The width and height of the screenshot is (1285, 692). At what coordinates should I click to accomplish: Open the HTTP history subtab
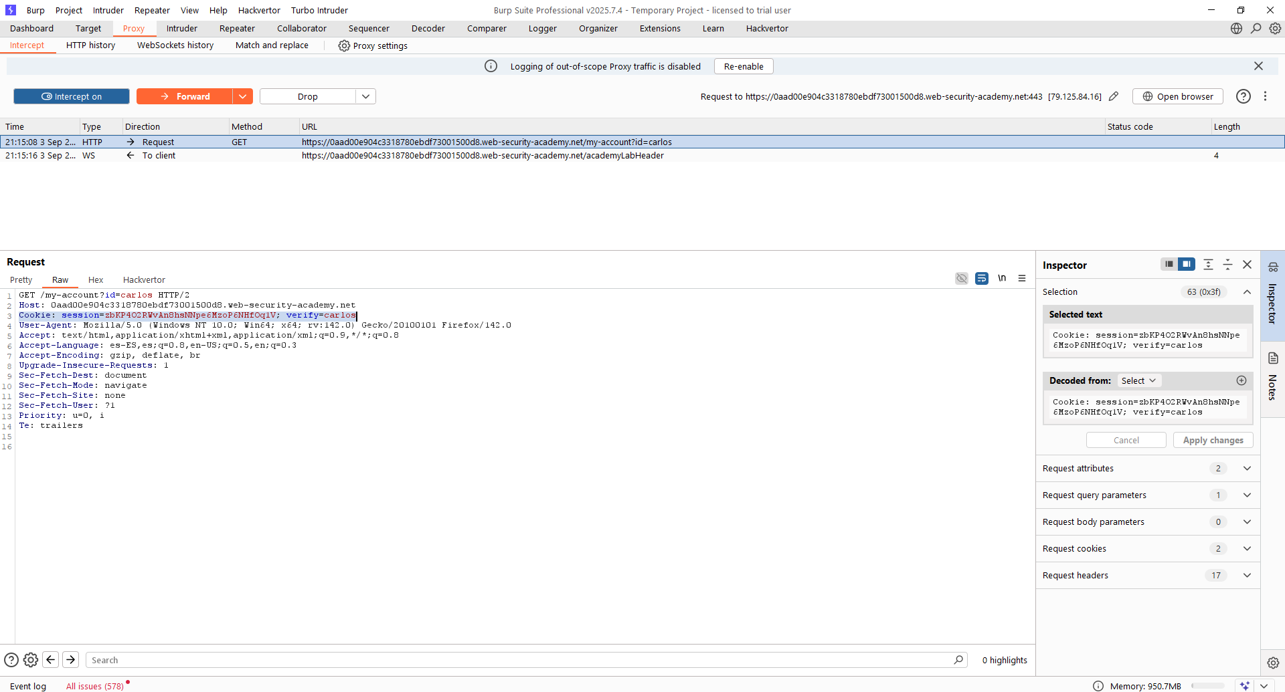click(x=90, y=45)
